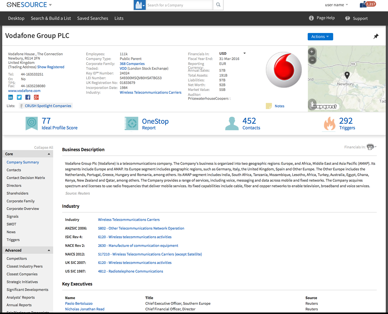Image resolution: width=388 pixels, height=314 pixels.
Task: Click the Search for a Company field
Action: click(179, 5)
